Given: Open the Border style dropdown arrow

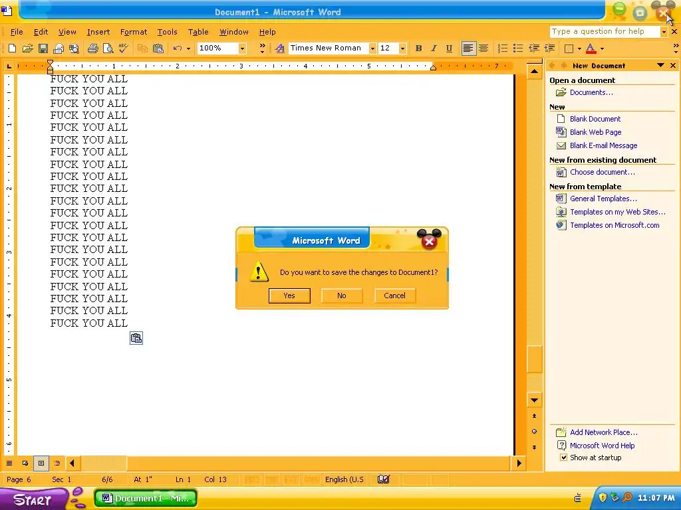Looking at the screenshot, I should (x=579, y=48).
